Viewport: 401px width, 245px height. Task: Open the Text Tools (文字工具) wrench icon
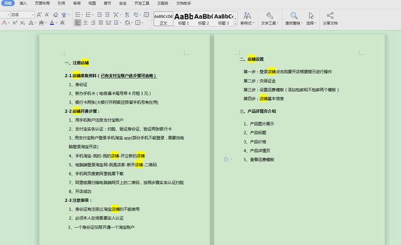[x=269, y=16]
